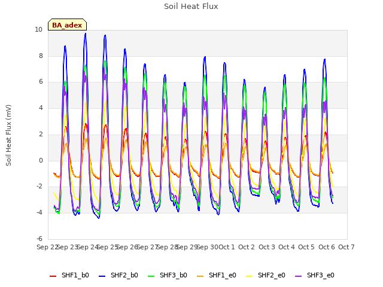The width and height of the screenshot is (383, 287).
Task: Click the -4 y-axis tick label
Action: [x=39, y=213]
